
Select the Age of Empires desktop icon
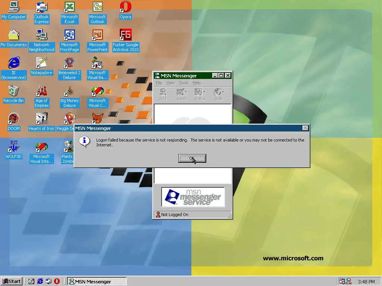pos(42,96)
